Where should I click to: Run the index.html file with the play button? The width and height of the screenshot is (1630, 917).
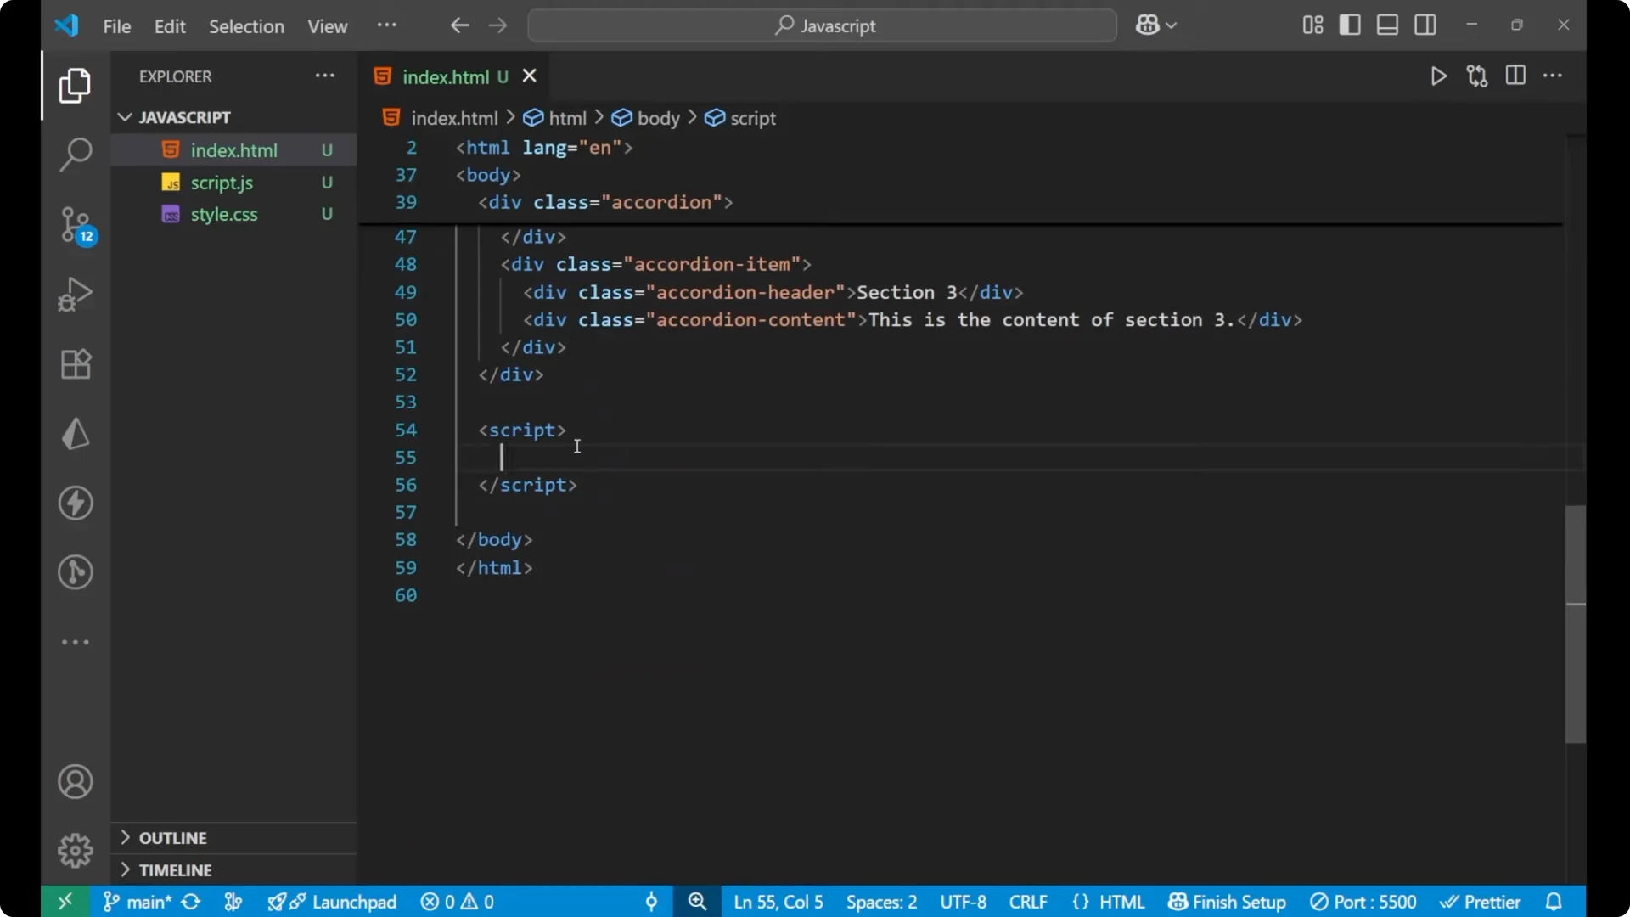point(1439,76)
